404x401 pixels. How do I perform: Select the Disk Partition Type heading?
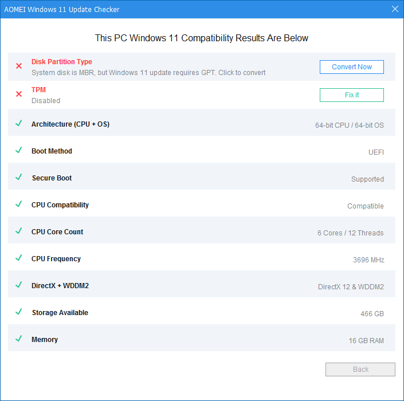point(61,62)
